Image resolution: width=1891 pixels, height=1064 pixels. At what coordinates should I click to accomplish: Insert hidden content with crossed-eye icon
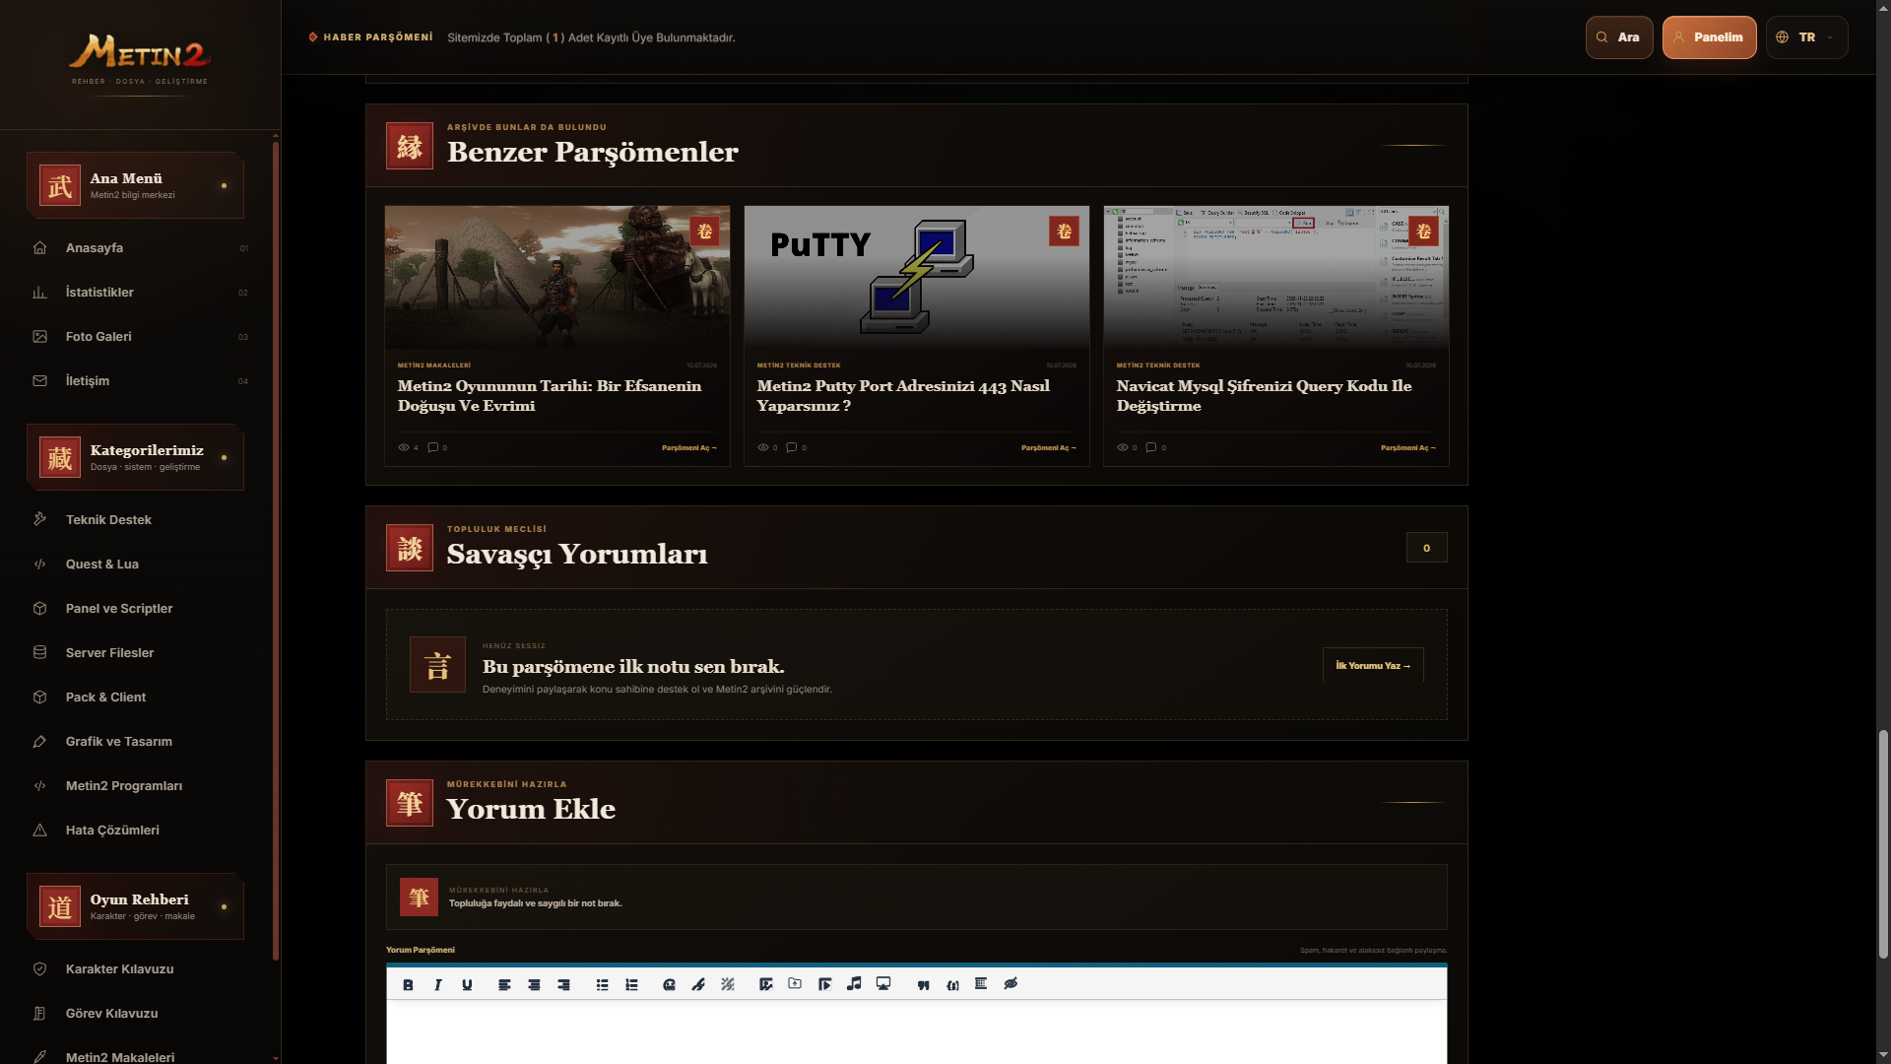(1011, 983)
